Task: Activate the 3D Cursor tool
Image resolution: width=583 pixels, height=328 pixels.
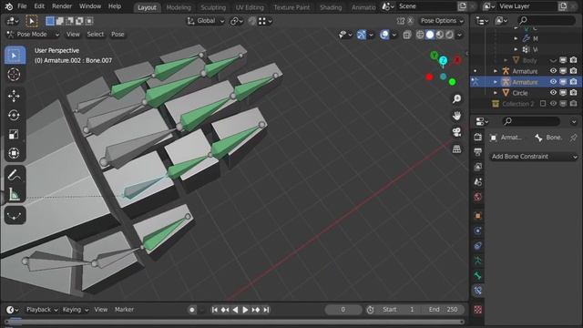Action: point(15,75)
